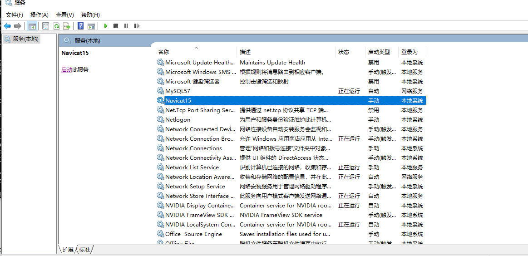The height and width of the screenshot is (256, 528).
Task: Click the 启动 link to start Navicat15
Action: click(67, 70)
